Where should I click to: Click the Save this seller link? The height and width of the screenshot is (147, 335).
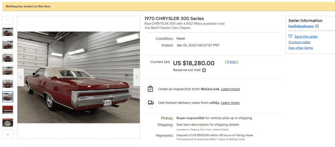click(306, 37)
